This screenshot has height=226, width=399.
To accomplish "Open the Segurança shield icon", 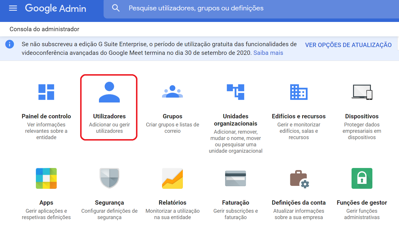I will pyautogui.click(x=109, y=178).
